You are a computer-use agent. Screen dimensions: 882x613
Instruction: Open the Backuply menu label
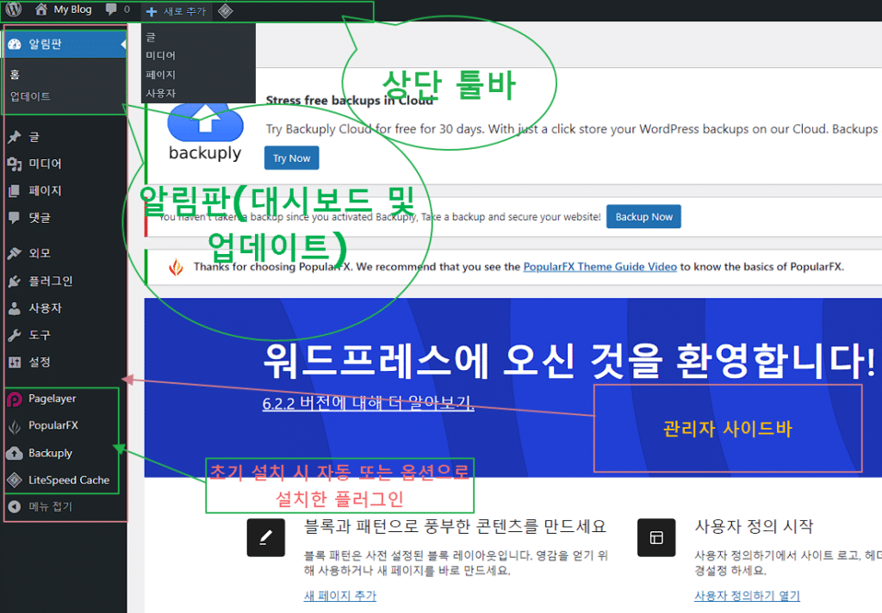(x=51, y=453)
